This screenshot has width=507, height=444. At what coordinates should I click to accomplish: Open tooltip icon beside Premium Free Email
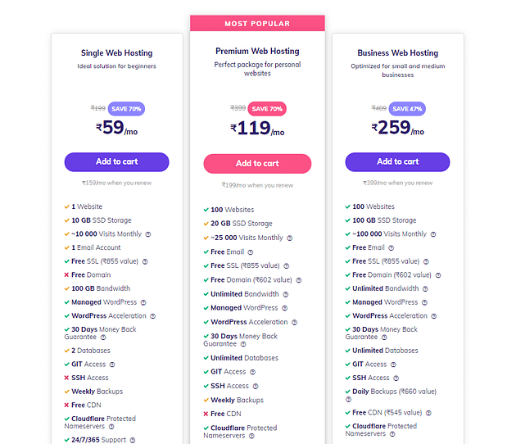[x=251, y=252]
